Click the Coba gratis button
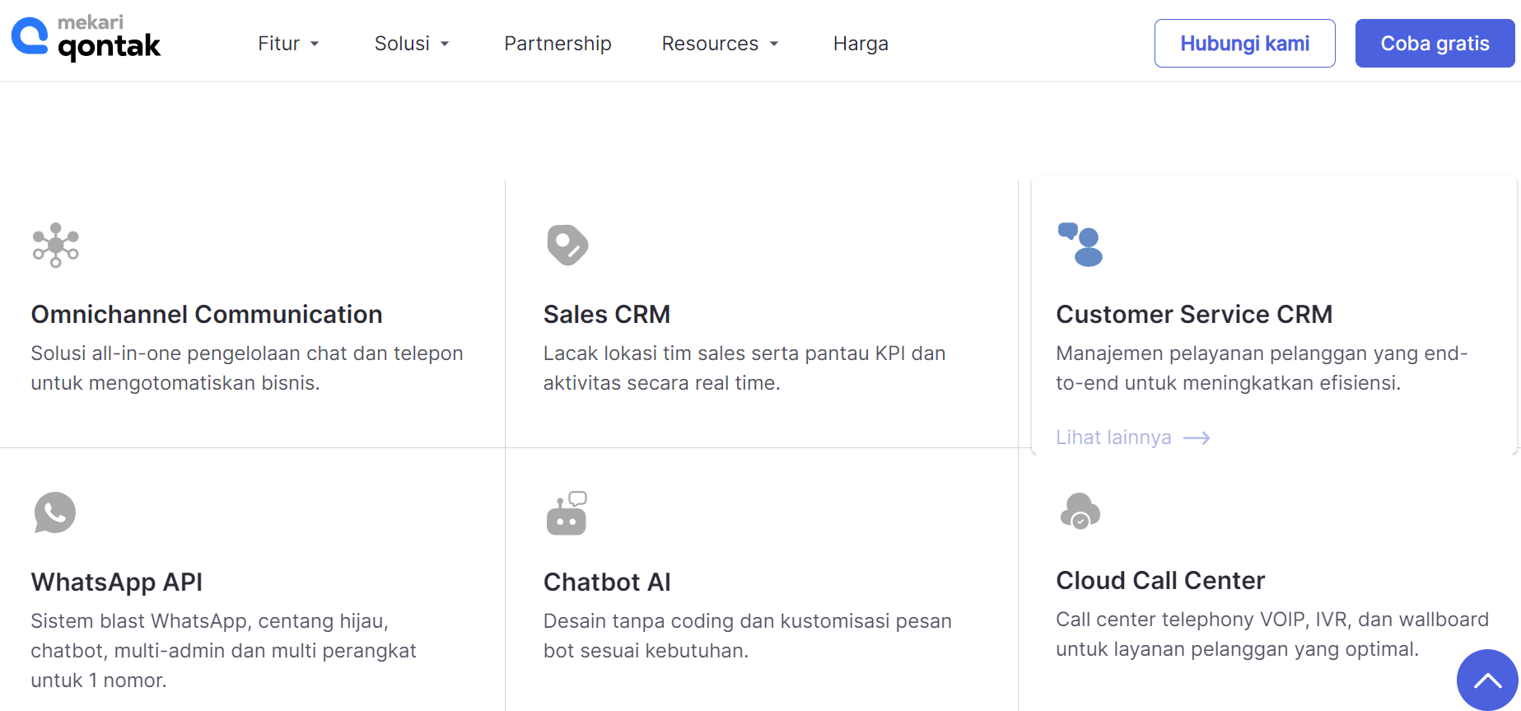This screenshot has width=1521, height=711. [x=1435, y=43]
